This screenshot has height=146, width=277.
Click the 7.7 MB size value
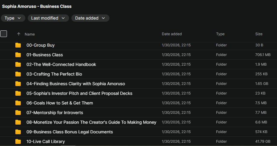point(261,113)
